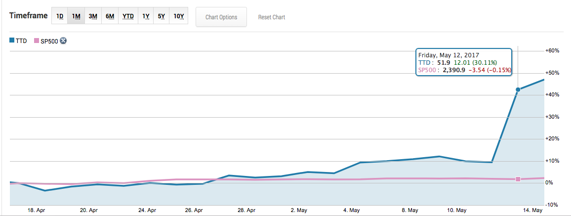Switch to the 1M timeframe
This screenshot has width=571, height=216.
(76, 16)
